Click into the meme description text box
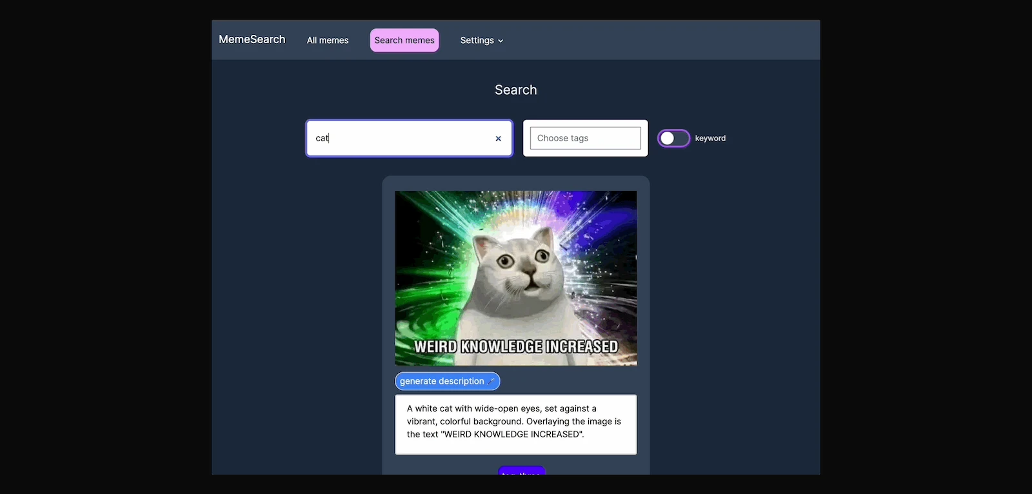Viewport: 1032px width, 494px height. [x=516, y=424]
